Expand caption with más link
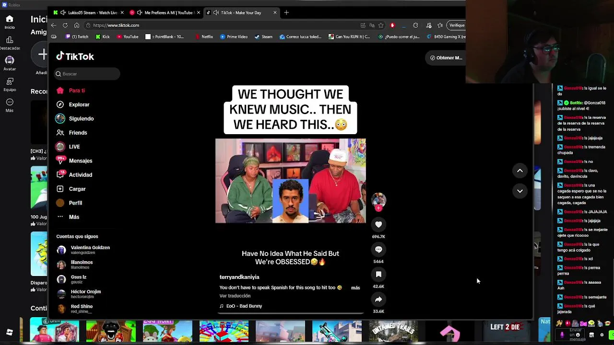The image size is (614, 345). [355, 288]
